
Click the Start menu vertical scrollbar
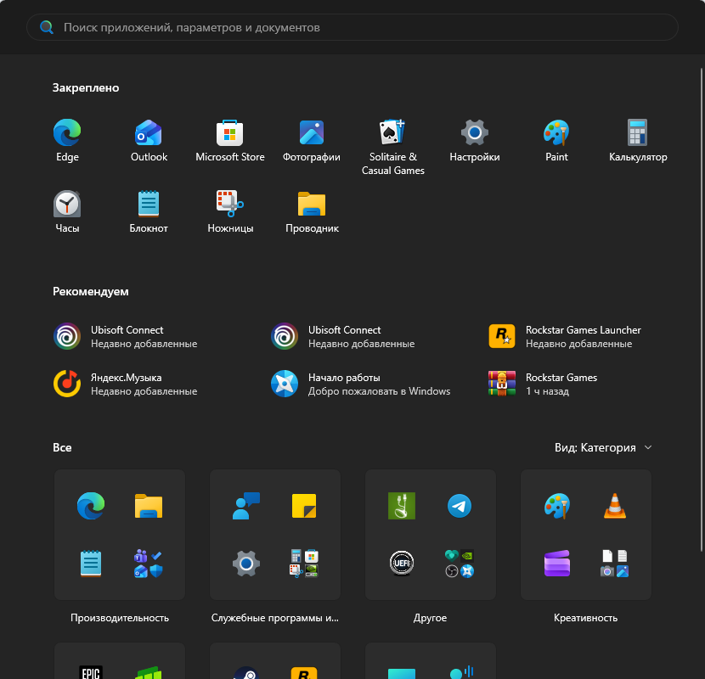click(702, 309)
